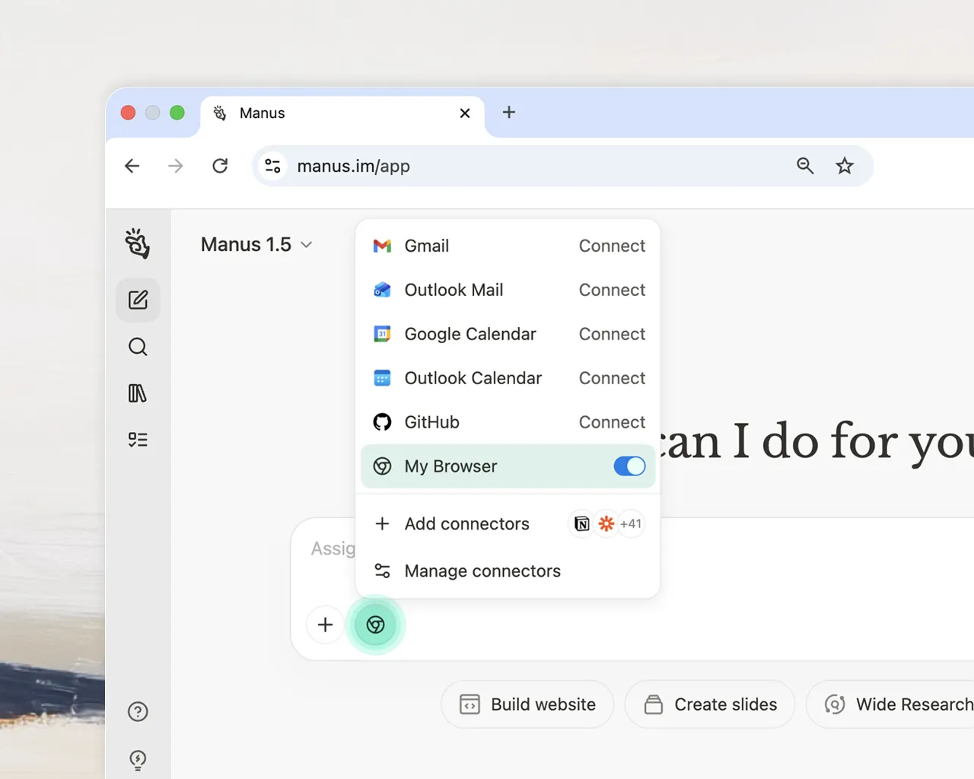Connect the GitHub connector
974x779 pixels.
(x=612, y=422)
